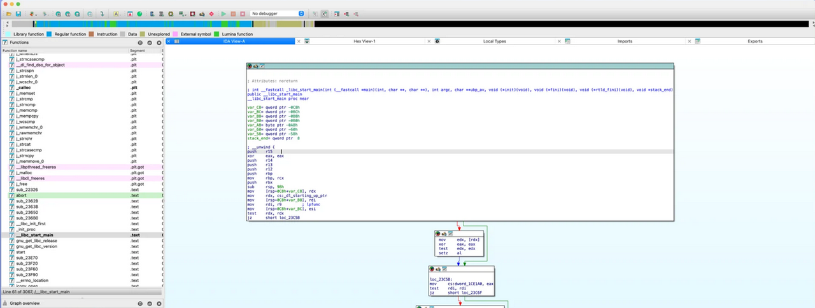The width and height of the screenshot is (815, 308).
Task: Click 'Line 61 of 3067' status text
Action: coord(36,291)
